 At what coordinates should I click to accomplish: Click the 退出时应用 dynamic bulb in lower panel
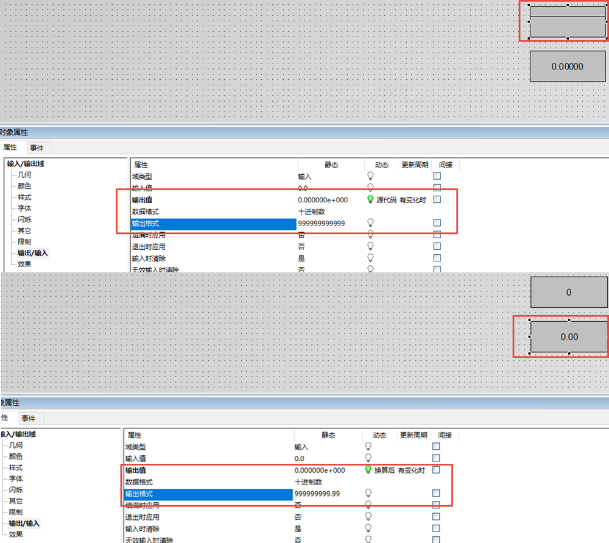click(x=368, y=517)
